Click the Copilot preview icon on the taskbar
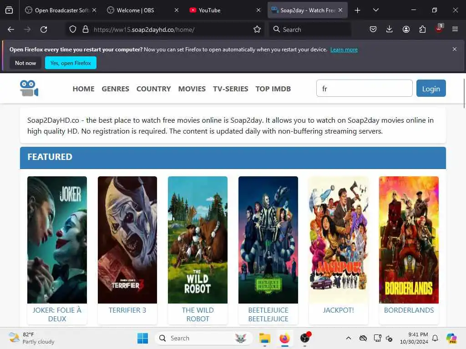Viewport: 466px width, 349px height. pos(451,338)
